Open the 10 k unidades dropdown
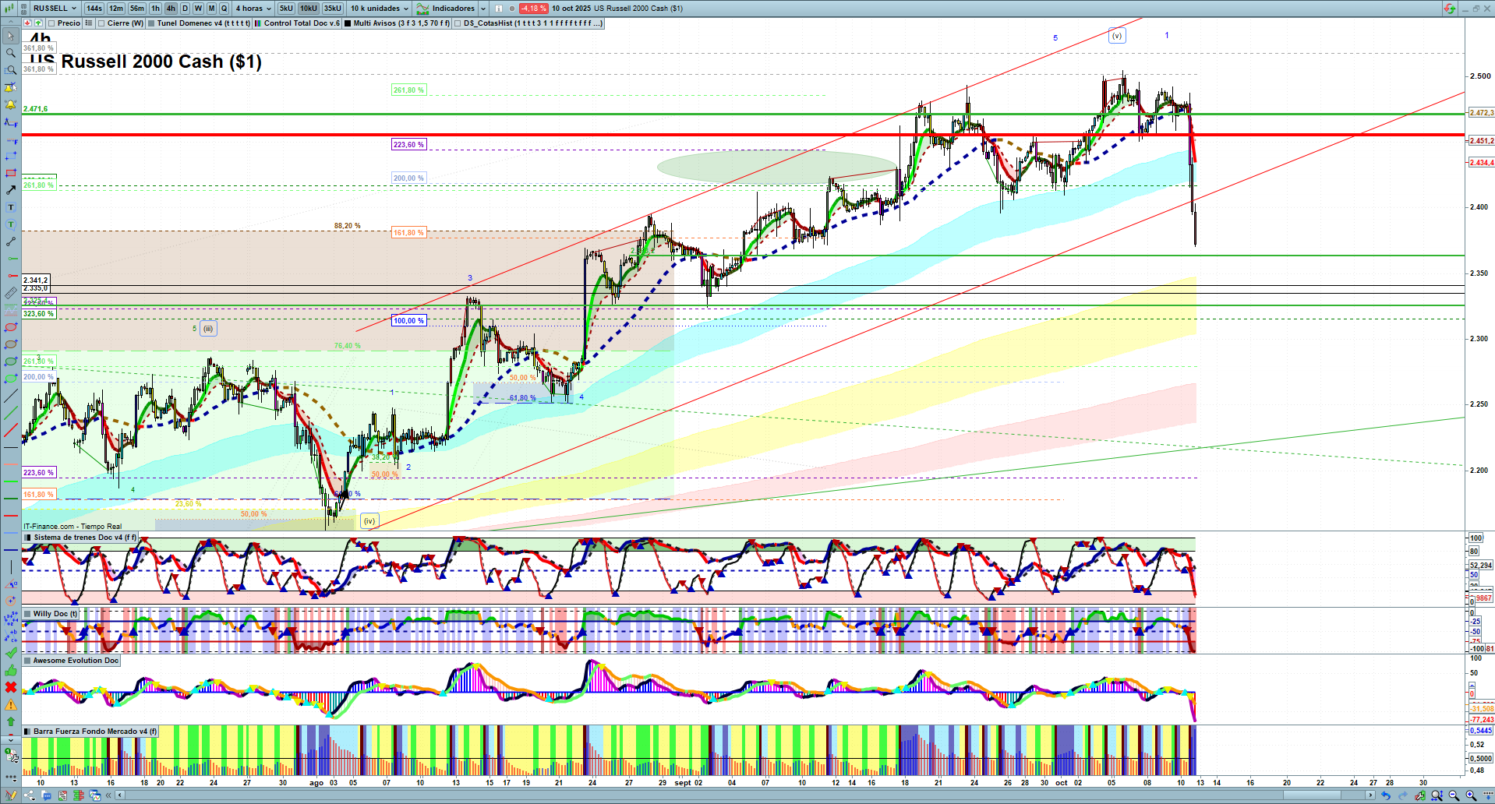 (379, 9)
